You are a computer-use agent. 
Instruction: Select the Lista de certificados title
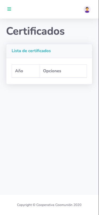31,51
